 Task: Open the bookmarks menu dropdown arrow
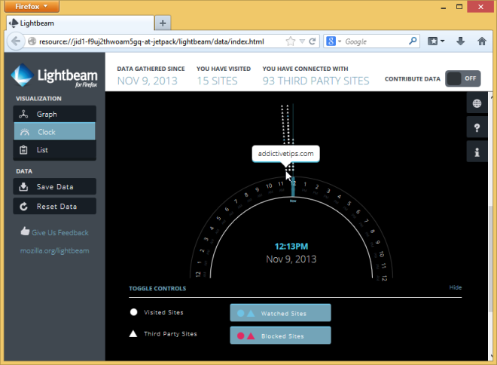click(442, 41)
